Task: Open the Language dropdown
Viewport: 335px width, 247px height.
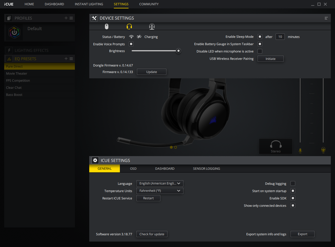Action: click(160, 183)
